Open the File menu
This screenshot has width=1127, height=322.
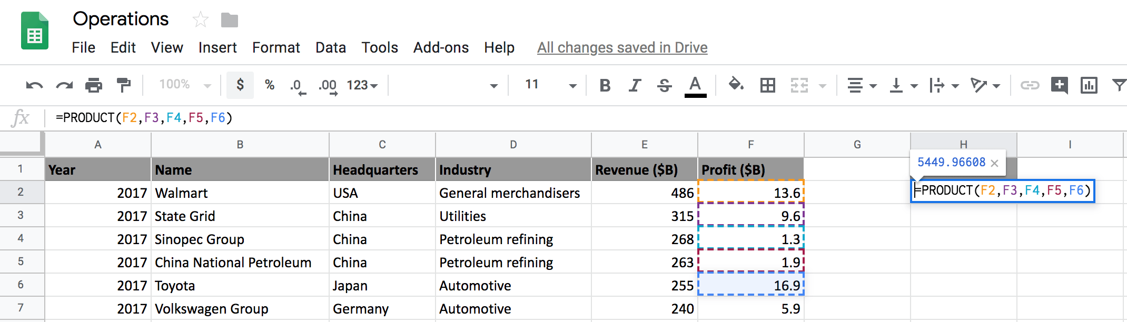pos(84,47)
